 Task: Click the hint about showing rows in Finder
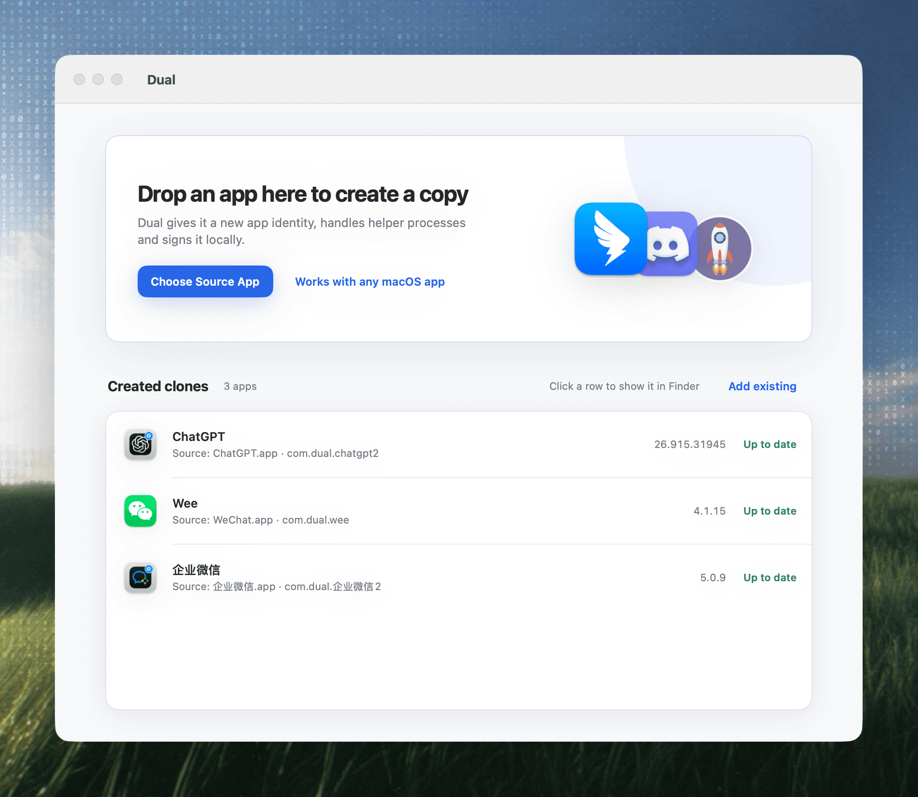(624, 386)
